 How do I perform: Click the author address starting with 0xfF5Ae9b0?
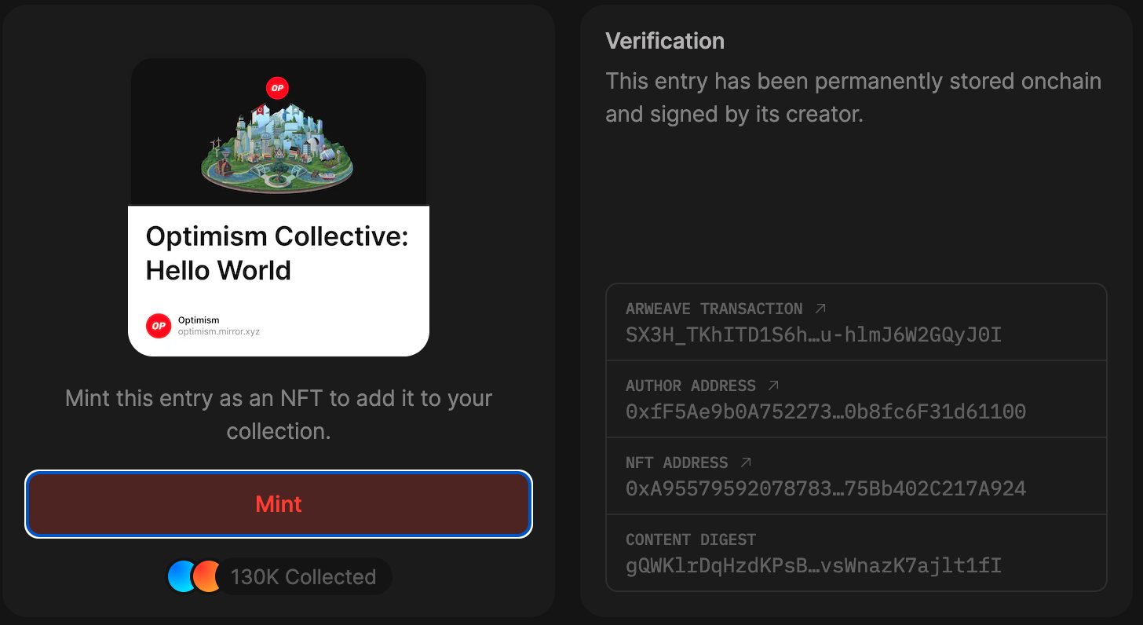826,411
